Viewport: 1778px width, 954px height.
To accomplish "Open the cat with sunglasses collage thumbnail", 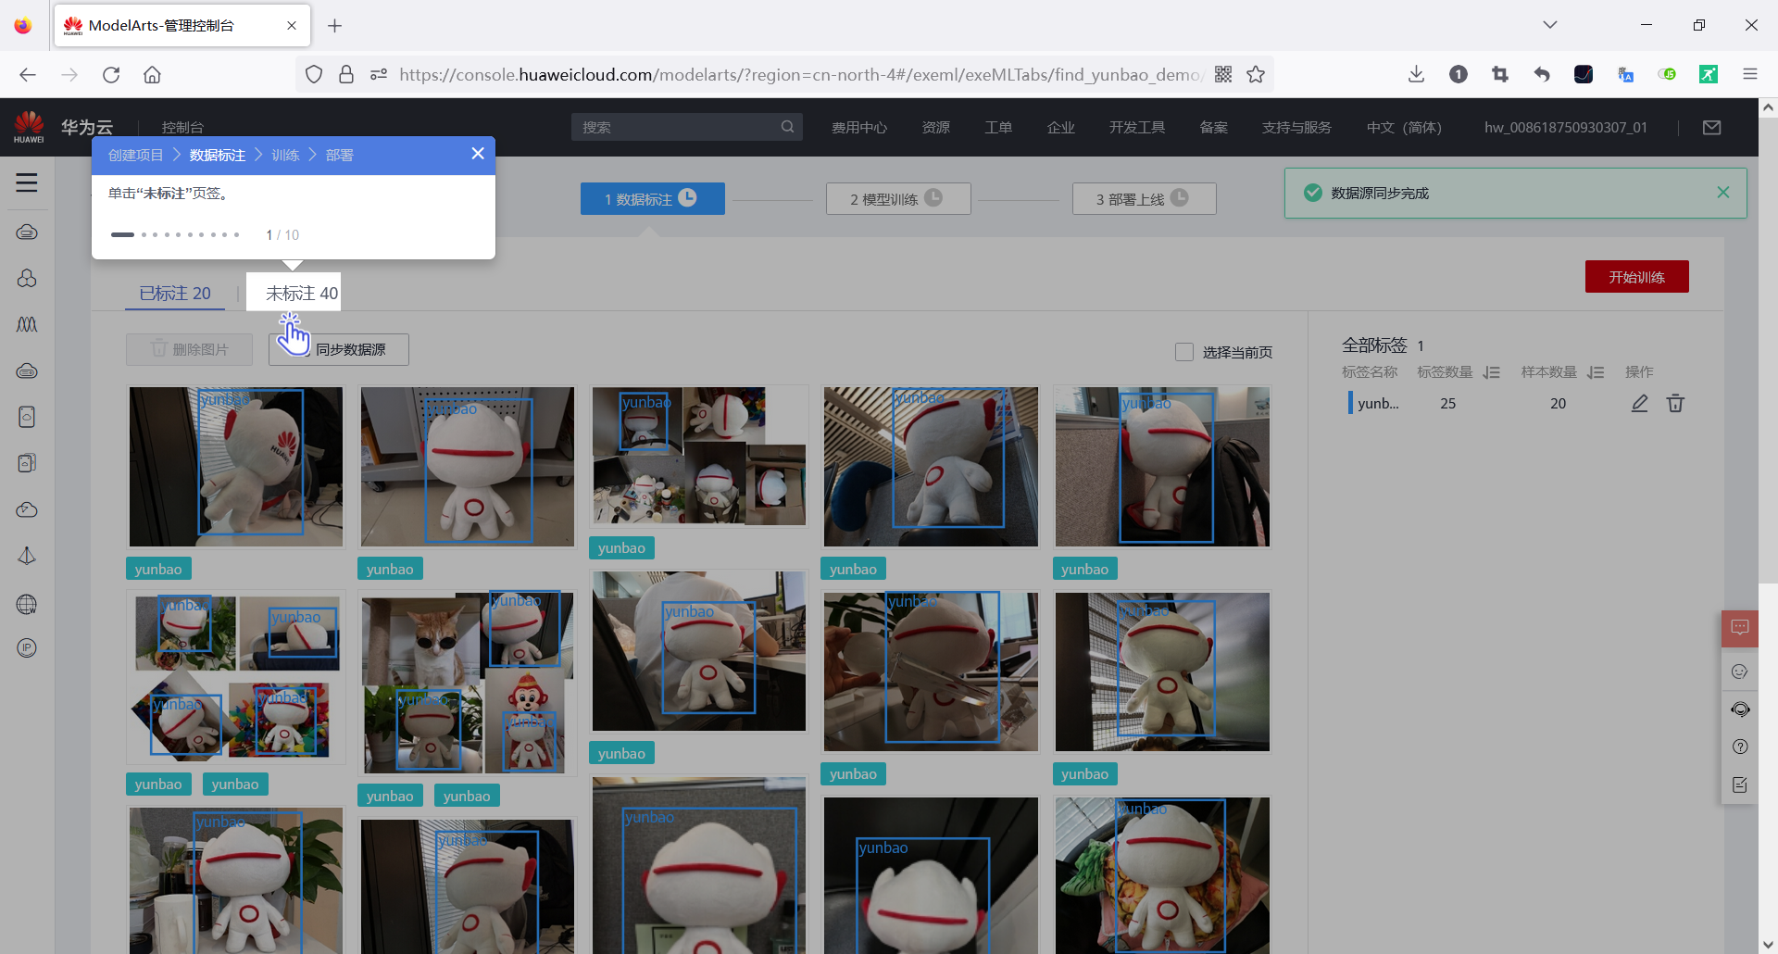I will coord(468,684).
